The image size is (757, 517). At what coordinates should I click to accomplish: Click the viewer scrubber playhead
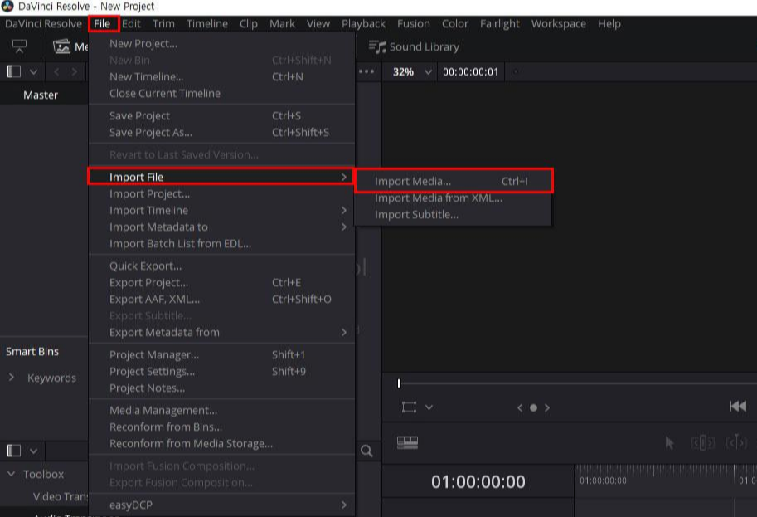[x=399, y=383]
